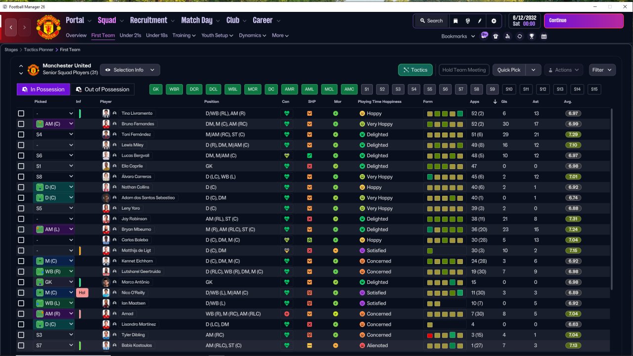Click the circular arrows icon in the bookmarks bar

point(519,36)
